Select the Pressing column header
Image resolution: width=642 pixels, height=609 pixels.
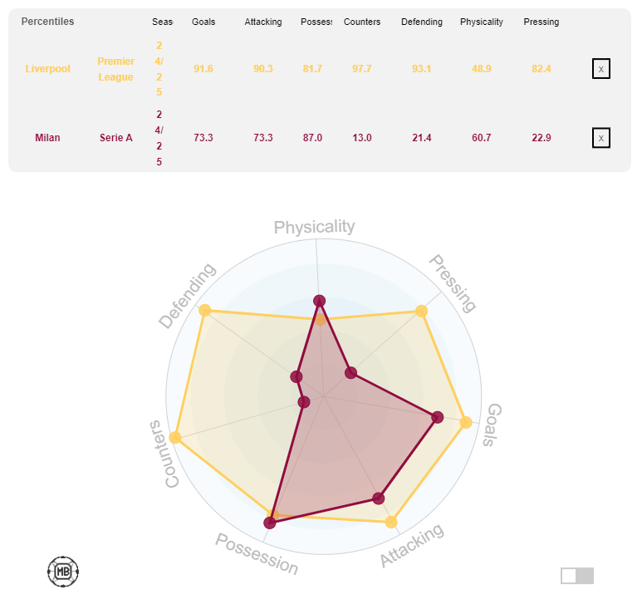(x=541, y=22)
